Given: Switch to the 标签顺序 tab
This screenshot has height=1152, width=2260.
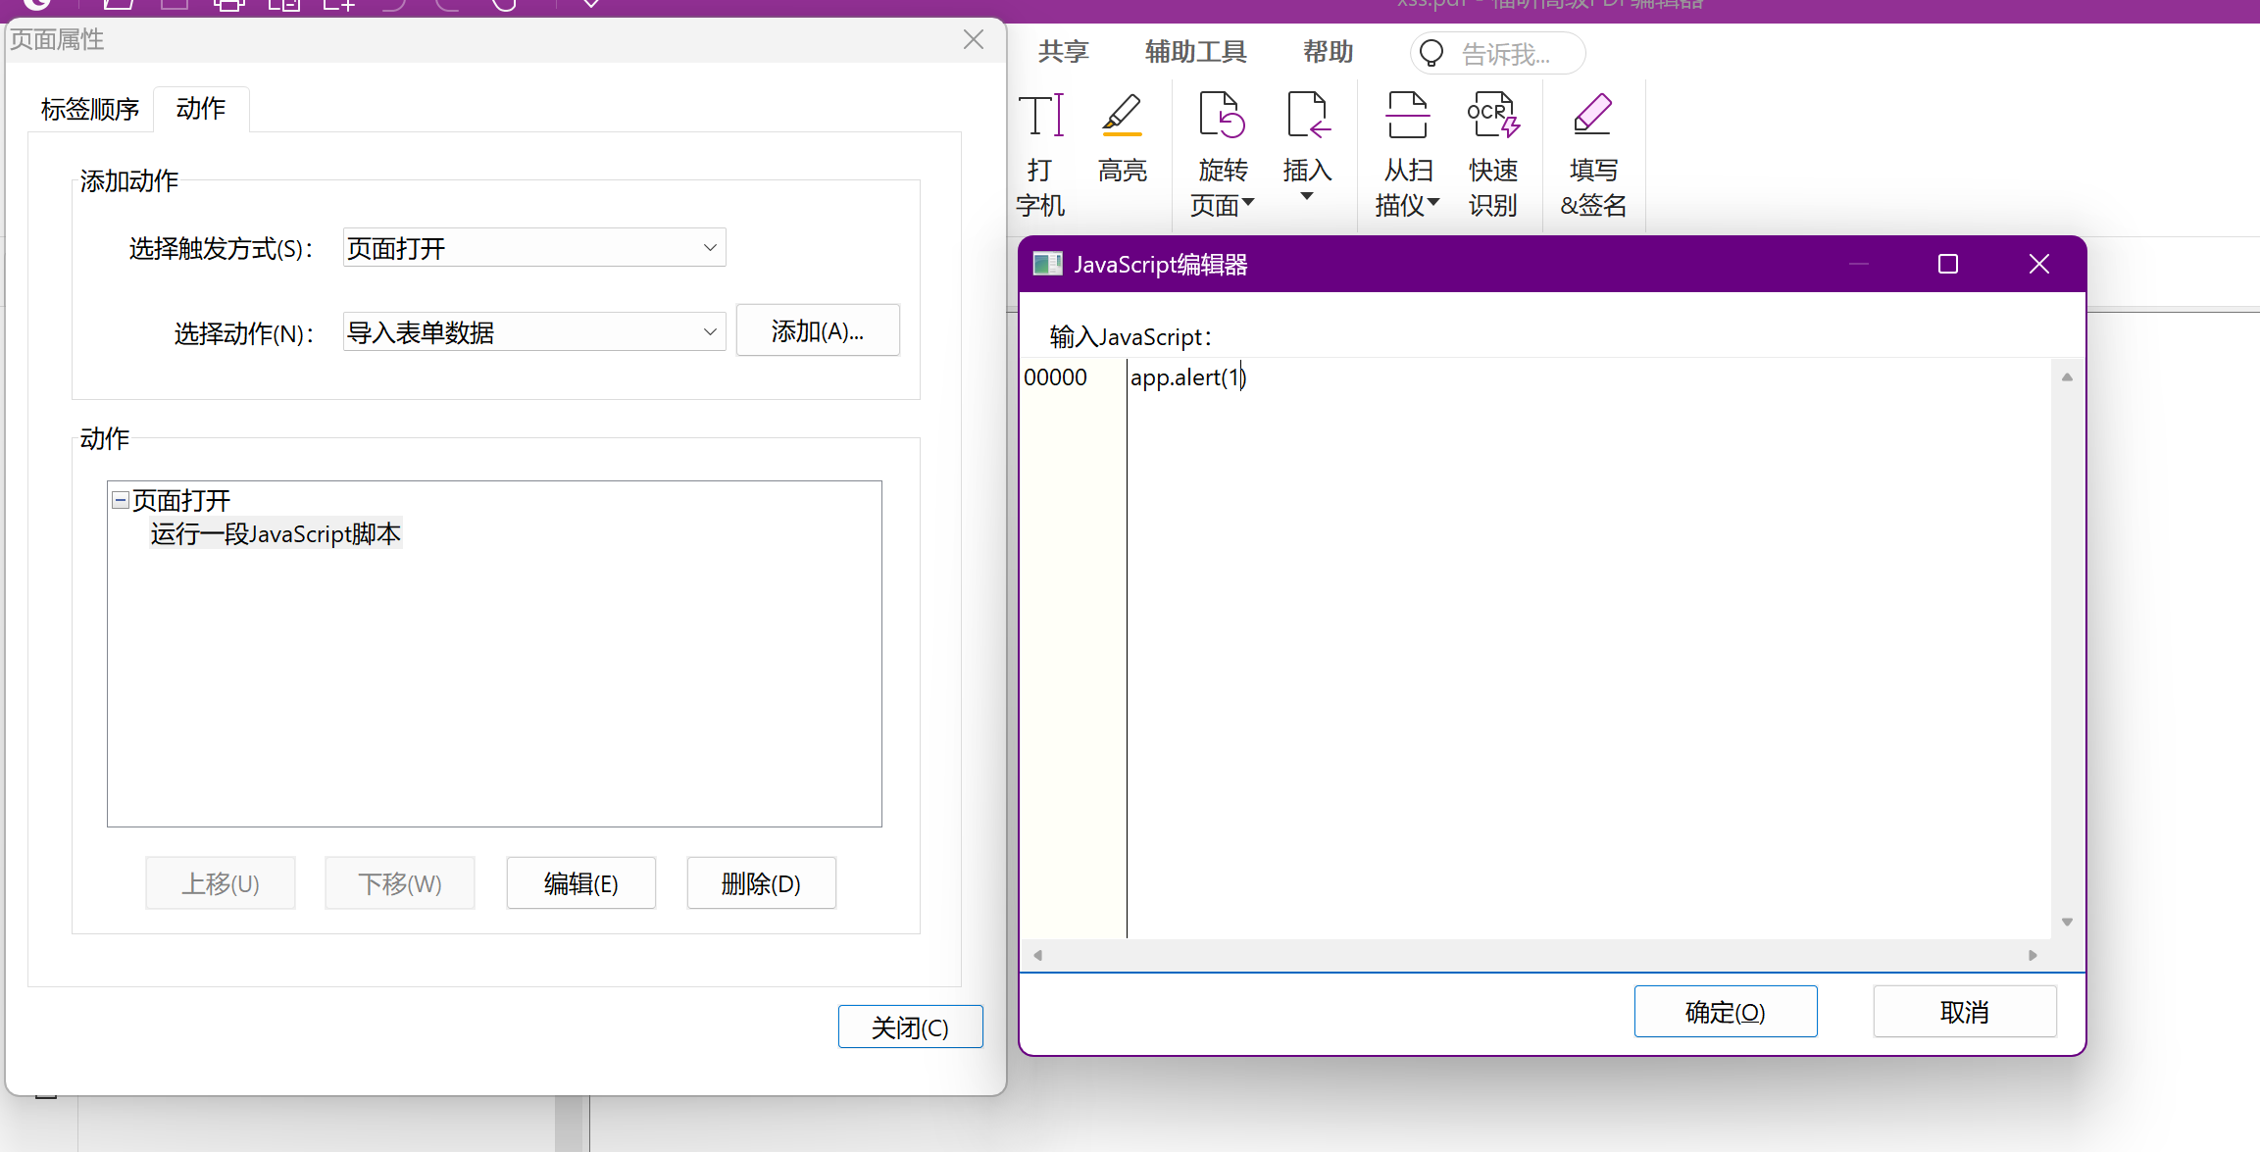Looking at the screenshot, I should 90,109.
